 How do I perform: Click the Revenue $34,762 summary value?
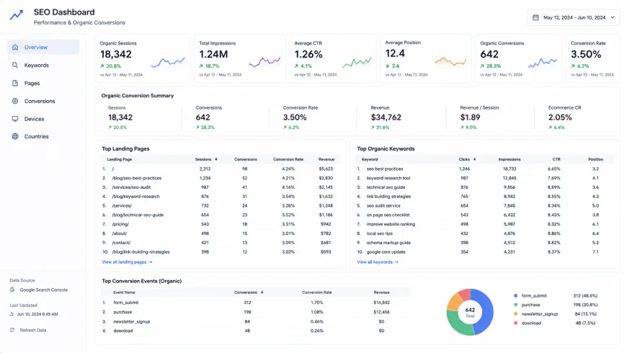pyautogui.click(x=386, y=117)
